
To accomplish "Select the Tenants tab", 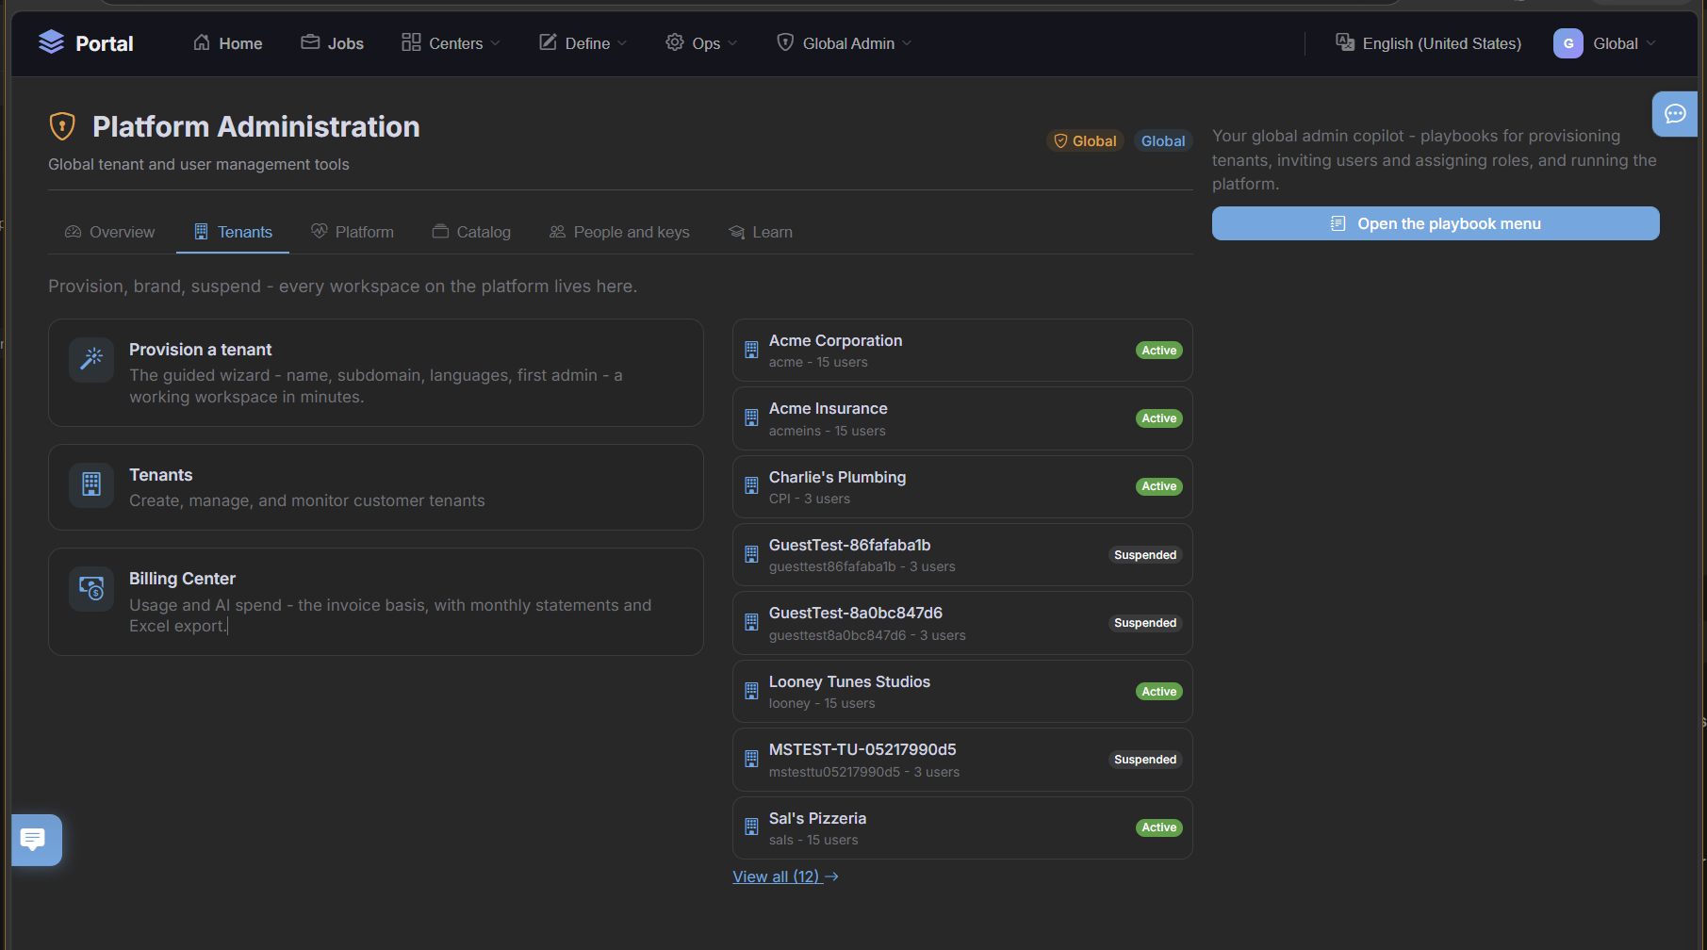I will pos(233,232).
